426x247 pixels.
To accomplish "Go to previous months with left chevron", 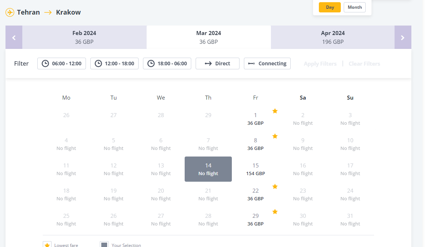I will coord(14,38).
